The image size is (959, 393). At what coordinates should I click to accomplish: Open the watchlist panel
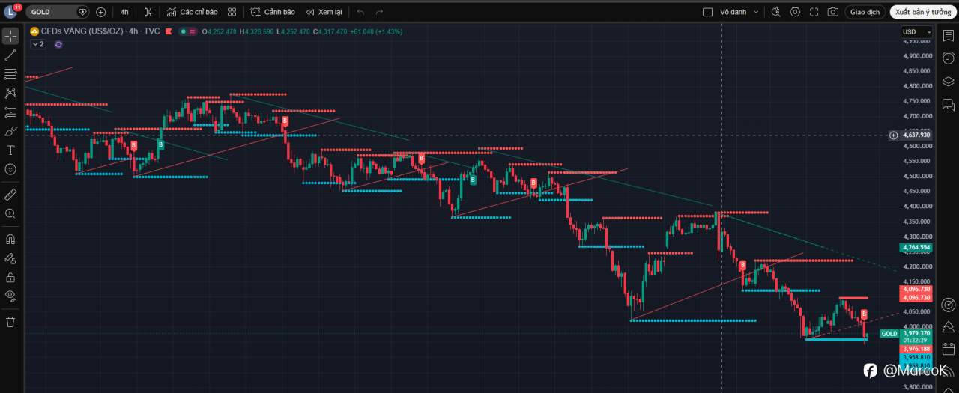[948, 36]
